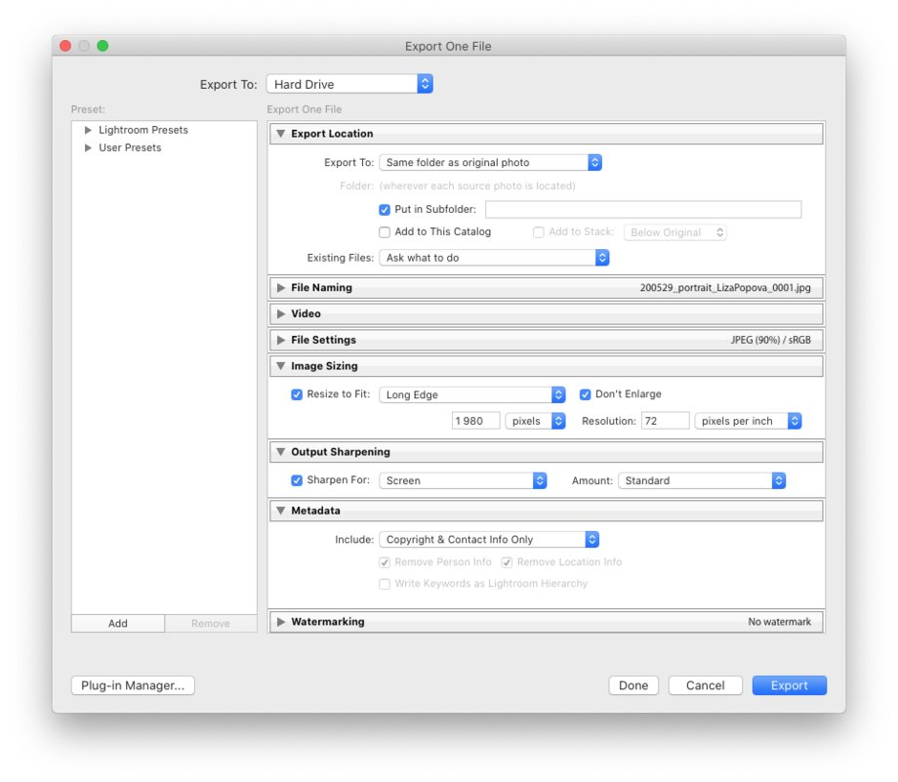Click Add below the preset list
898x782 pixels.
tap(118, 624)
